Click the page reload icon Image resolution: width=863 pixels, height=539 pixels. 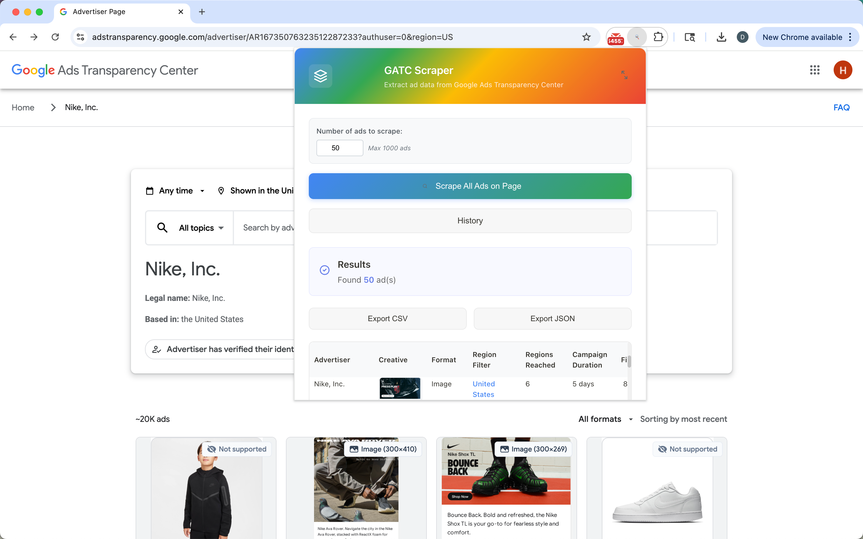(55, 37)
